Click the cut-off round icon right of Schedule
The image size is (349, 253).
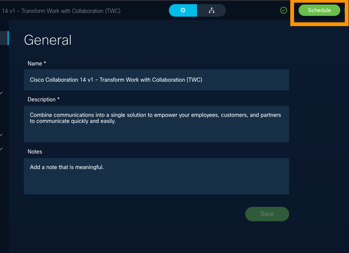(347, 11)
